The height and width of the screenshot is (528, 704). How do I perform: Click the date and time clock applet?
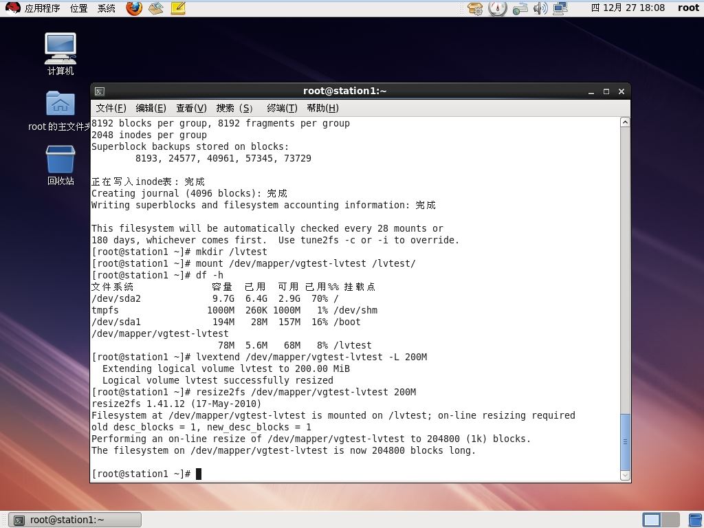pyautogui.click(x=628, y=8)
